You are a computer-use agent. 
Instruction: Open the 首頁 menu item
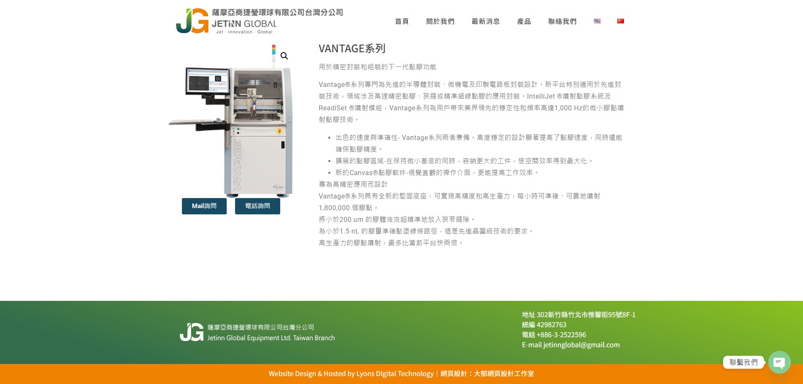pyautogui.click(x=401, y=21)
